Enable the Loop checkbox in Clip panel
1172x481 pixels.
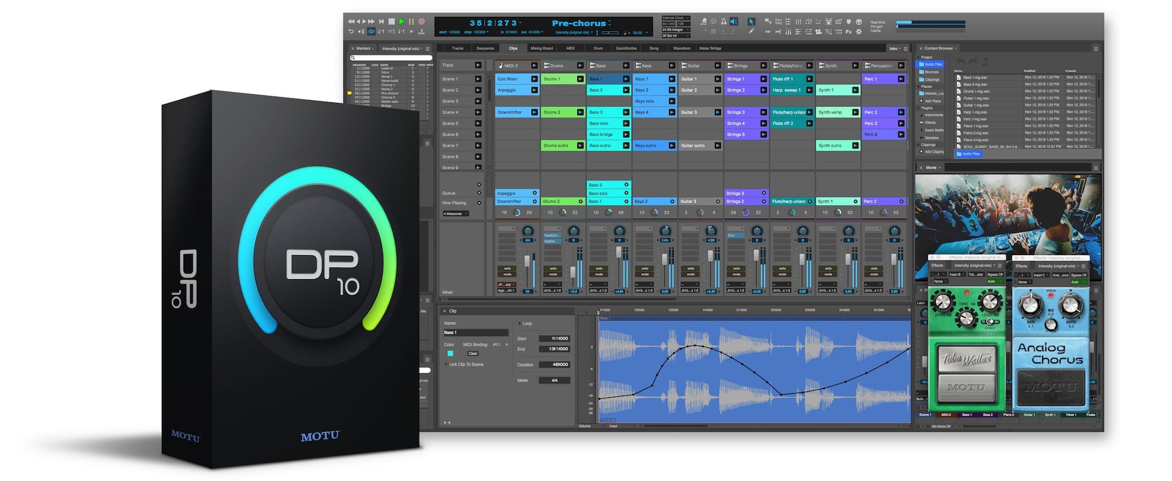(x=519, y=323)
